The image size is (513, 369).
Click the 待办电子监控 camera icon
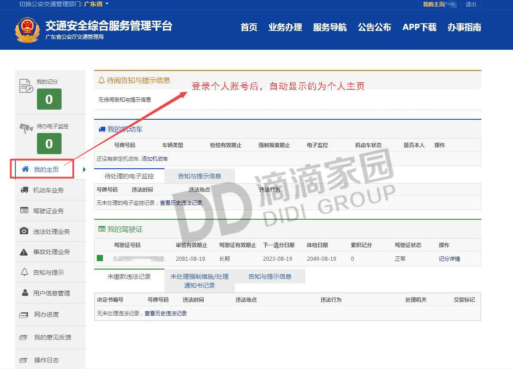(x=26, y=128)
